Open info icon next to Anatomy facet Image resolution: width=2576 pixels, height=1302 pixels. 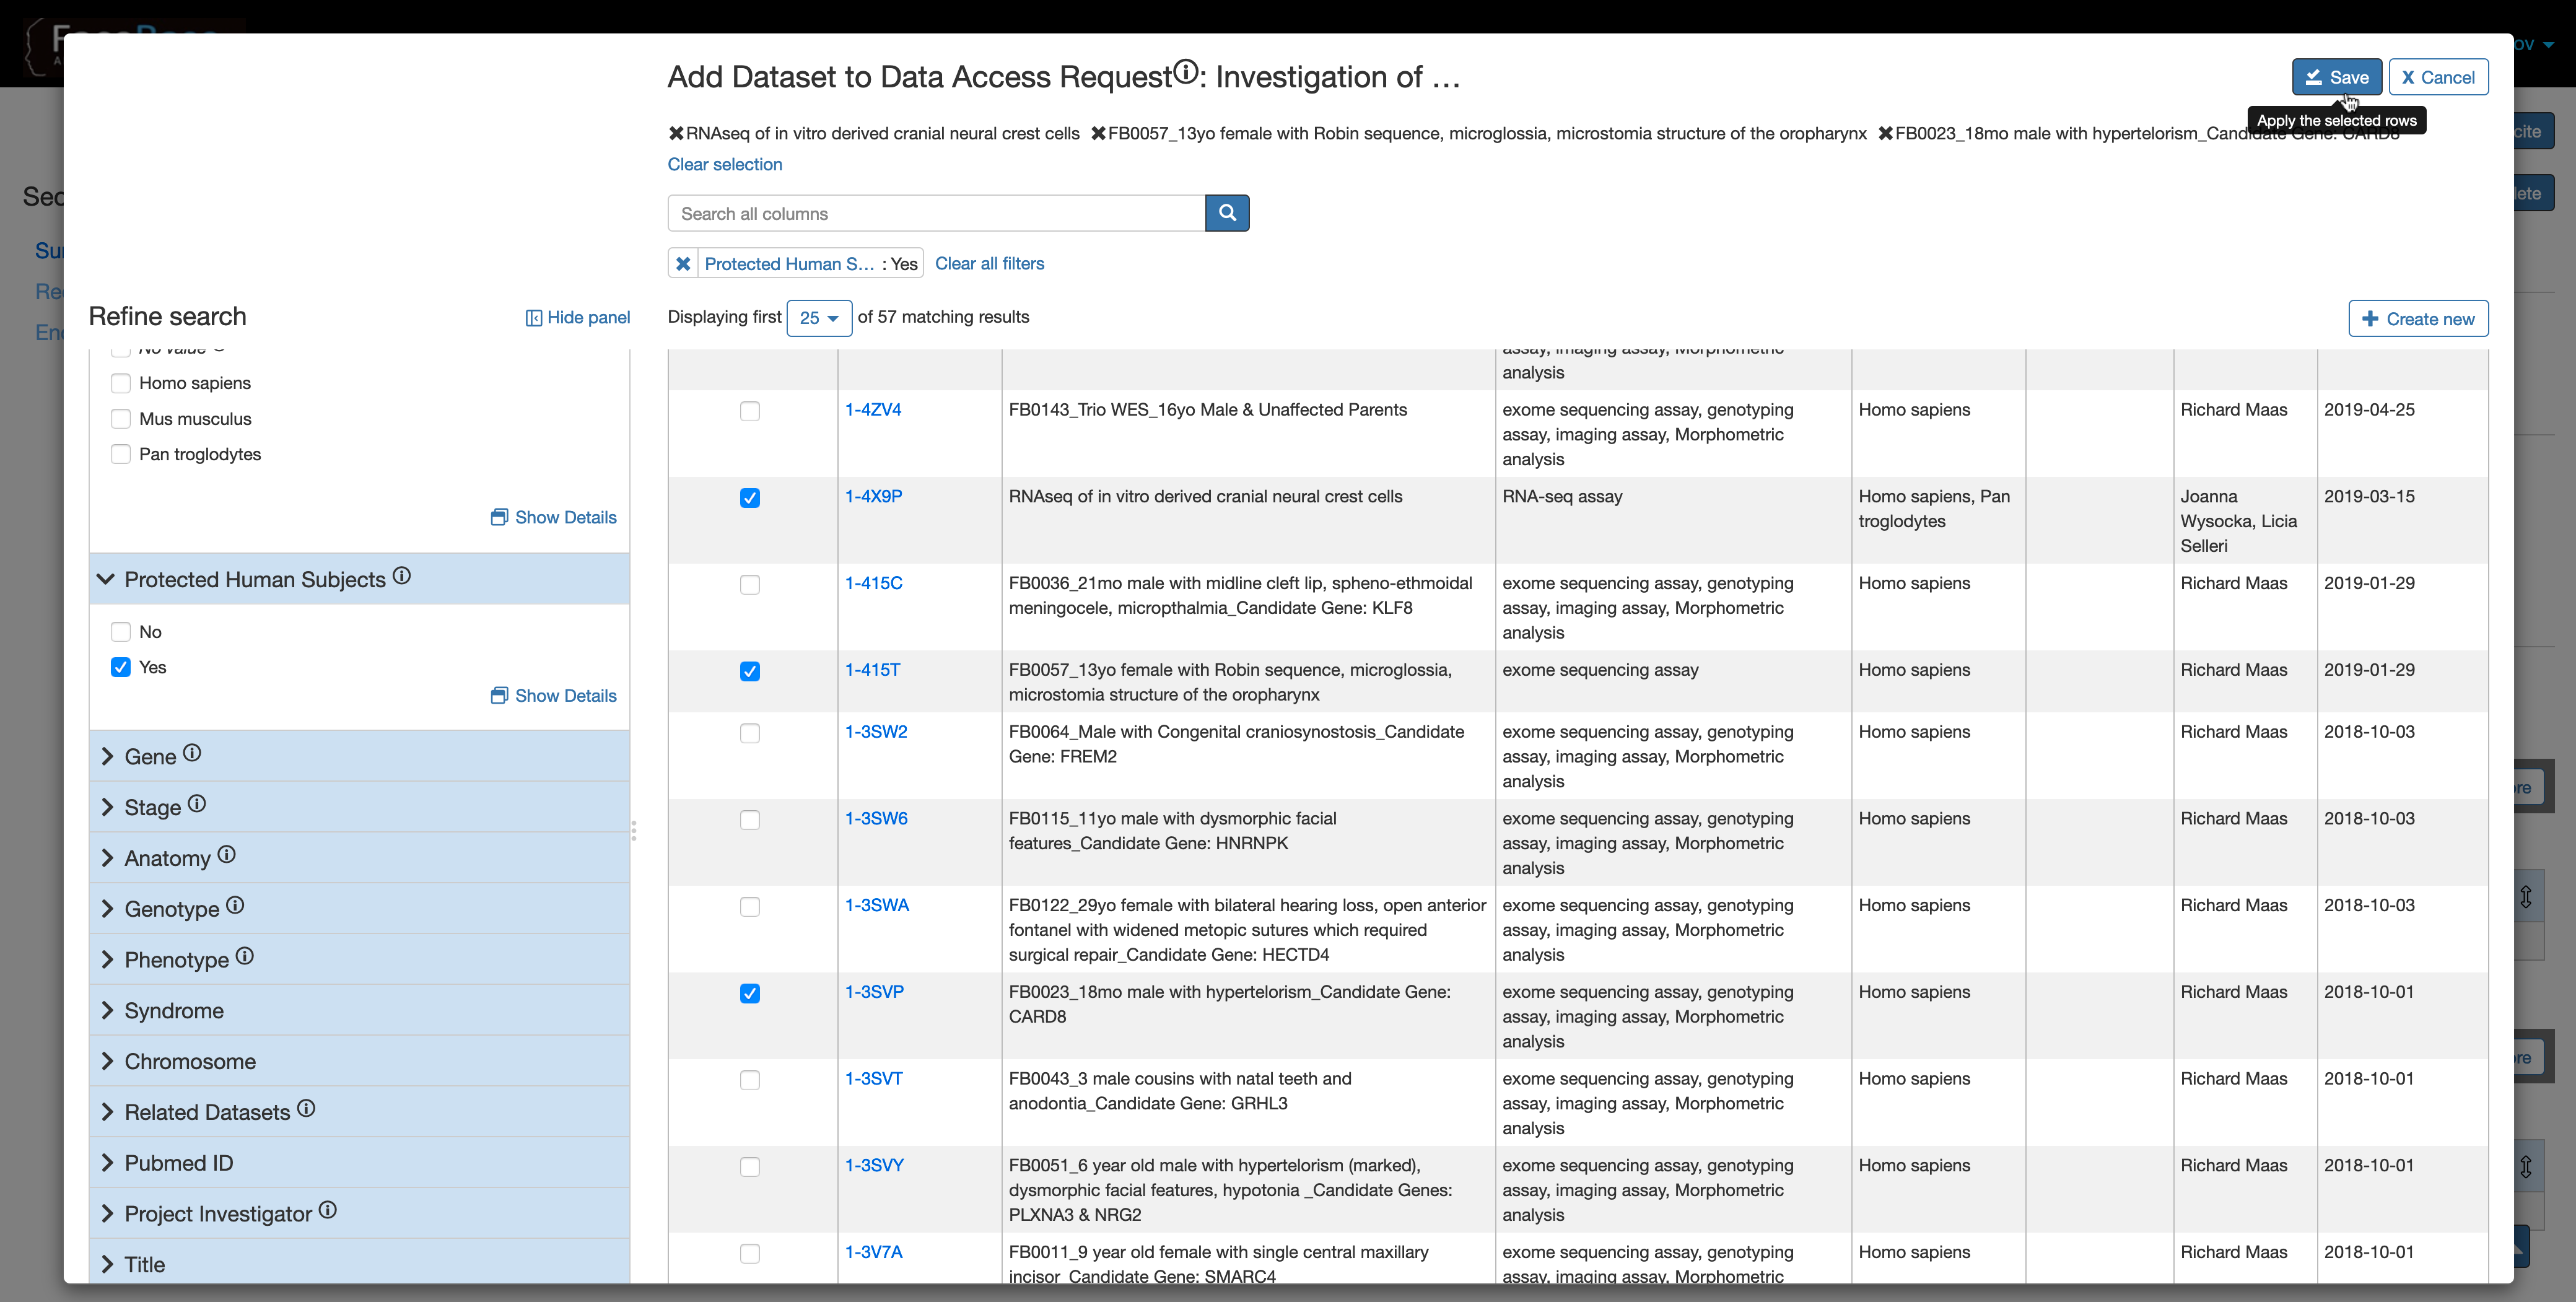click(227, 855)
